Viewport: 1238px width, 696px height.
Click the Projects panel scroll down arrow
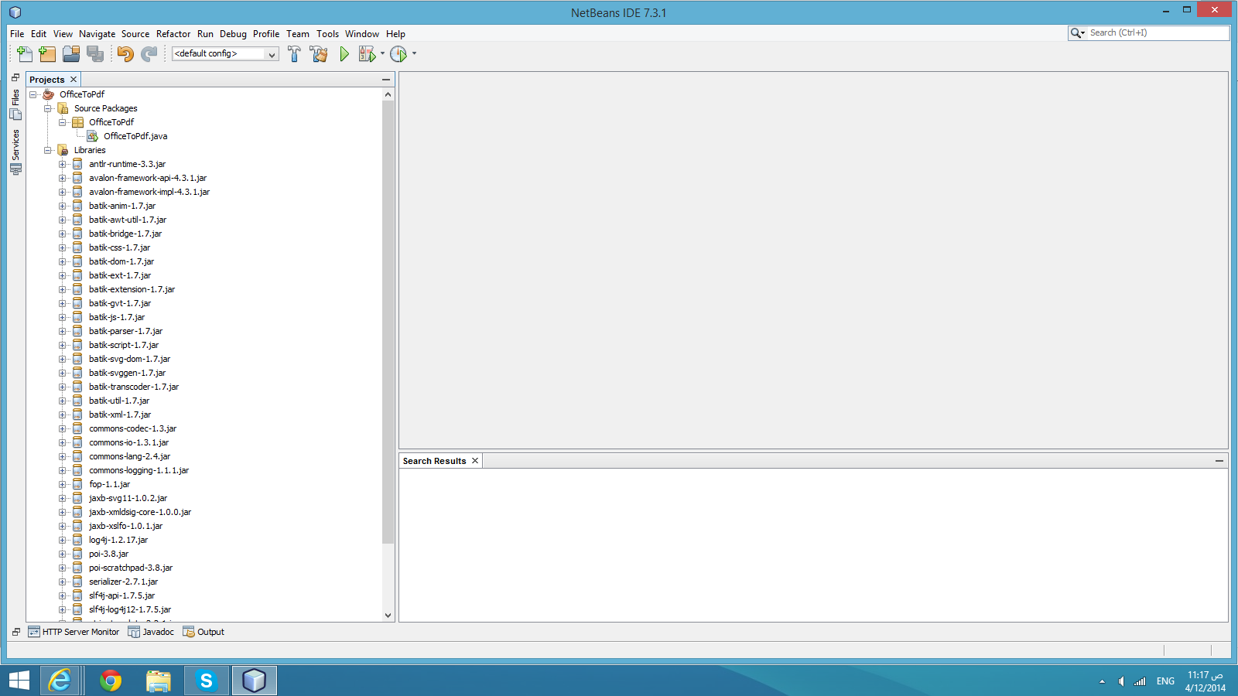point(388,616)
